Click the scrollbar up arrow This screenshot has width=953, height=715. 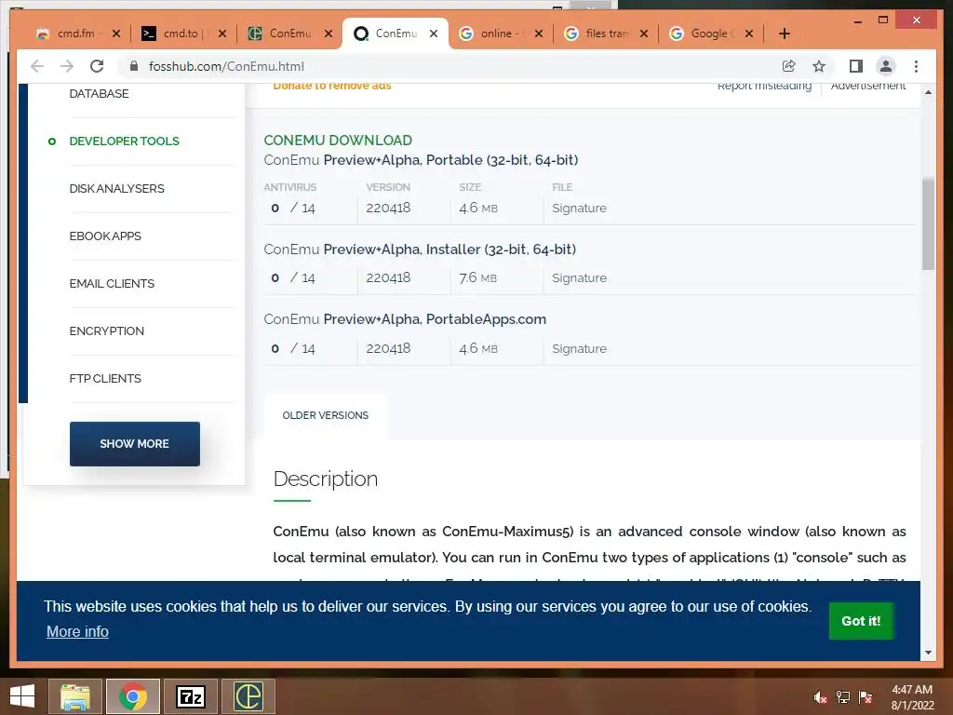point(928,92)
